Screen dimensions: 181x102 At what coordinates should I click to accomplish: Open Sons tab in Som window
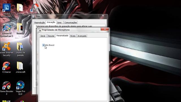(x=59, y=23)
